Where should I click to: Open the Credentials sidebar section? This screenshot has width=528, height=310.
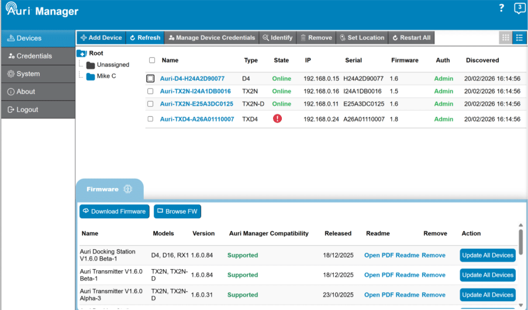(38, 56)
